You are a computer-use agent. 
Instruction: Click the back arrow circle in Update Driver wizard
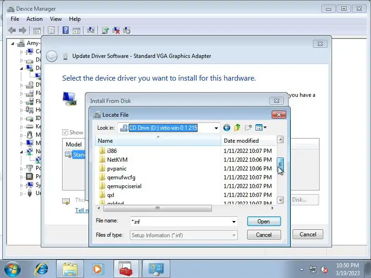click(51, 56)
